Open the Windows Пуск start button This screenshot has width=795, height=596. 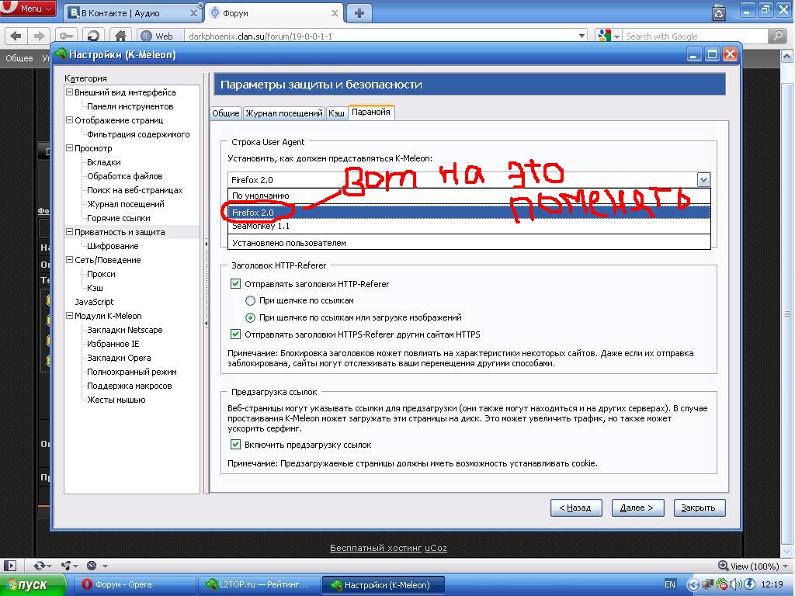(x=33, y=585)
